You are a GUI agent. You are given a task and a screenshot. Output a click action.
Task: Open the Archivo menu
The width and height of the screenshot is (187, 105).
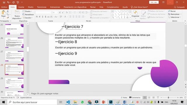coord(4,7)
